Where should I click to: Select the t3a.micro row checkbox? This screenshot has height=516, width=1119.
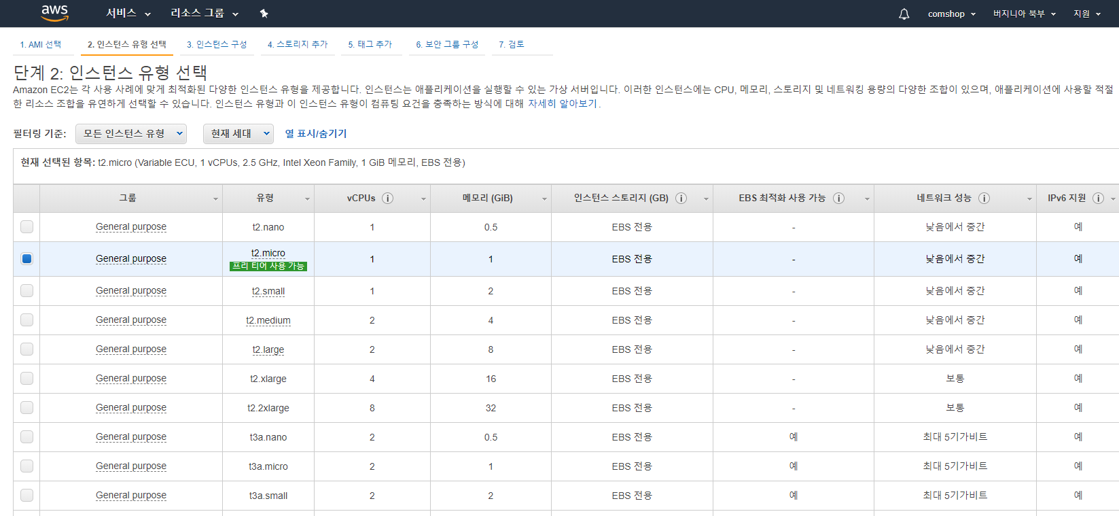pos(26,466)
